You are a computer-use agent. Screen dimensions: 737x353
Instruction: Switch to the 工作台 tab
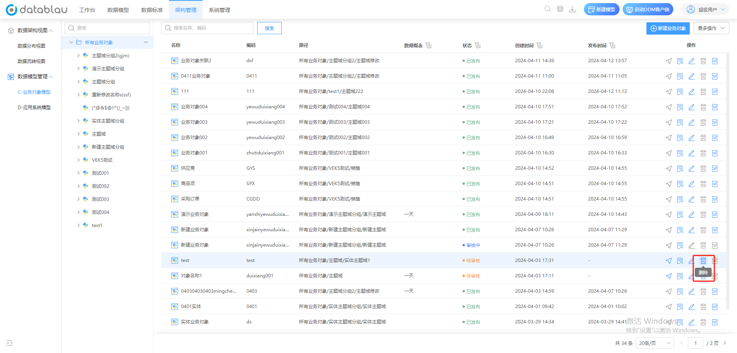coord(87,10)
